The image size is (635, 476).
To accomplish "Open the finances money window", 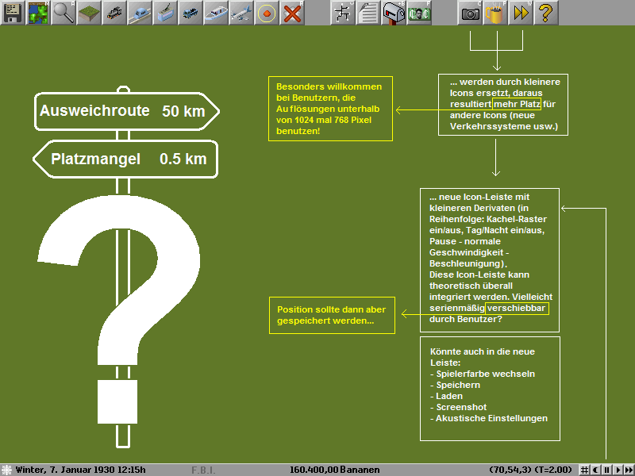I will coord(419,13).
